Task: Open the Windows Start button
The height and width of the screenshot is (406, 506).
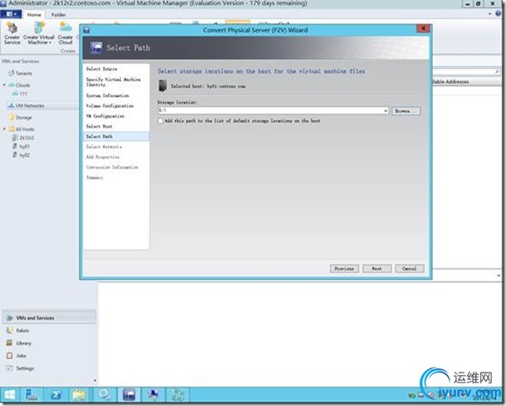Action: tap(10, 395)
